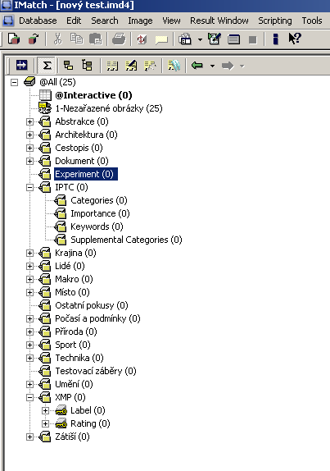This screenshot has height=471, width=330.
Task: Open the dropdown arrow beside the toolbox icon
Action: click(x=200, y=39)
